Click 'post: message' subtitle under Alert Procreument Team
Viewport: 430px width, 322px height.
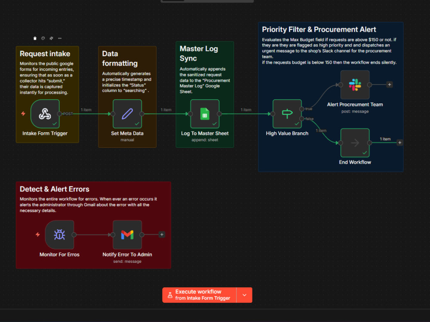click(x=355, y=112)
